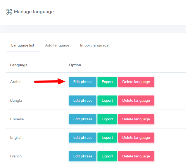Image resolution: width=186 pixels, height=165 pixels.
Task: Click the command icon beside Manage language
Action: (x=9, y=12)
